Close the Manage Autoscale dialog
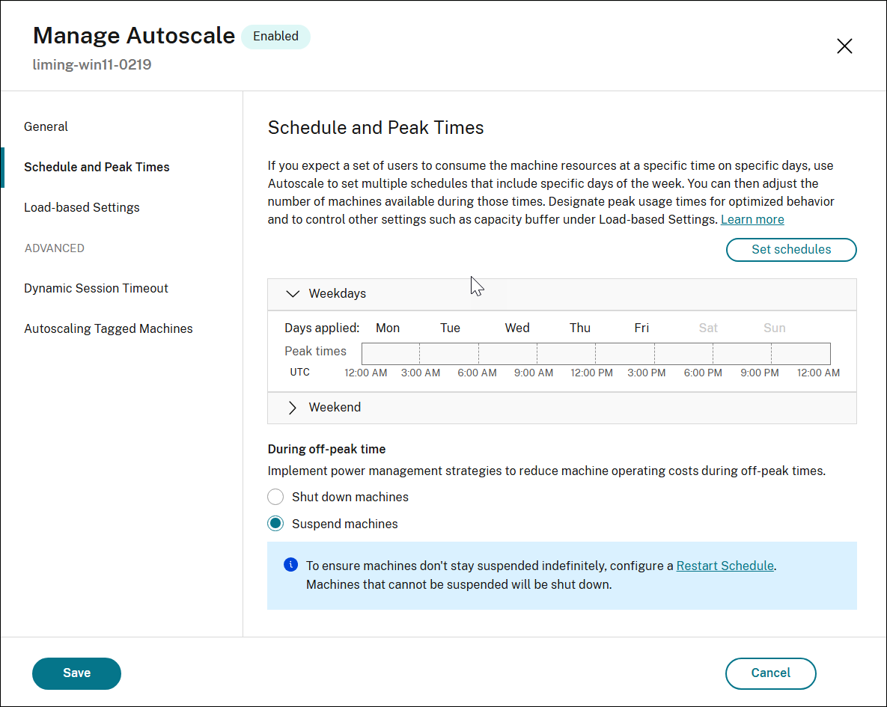The height and width of the screenshot is (707, 887). click(844, 46)
